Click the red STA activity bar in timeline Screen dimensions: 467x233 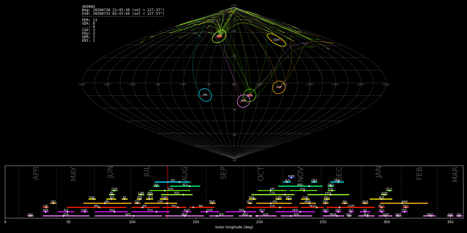pos(272,207)
